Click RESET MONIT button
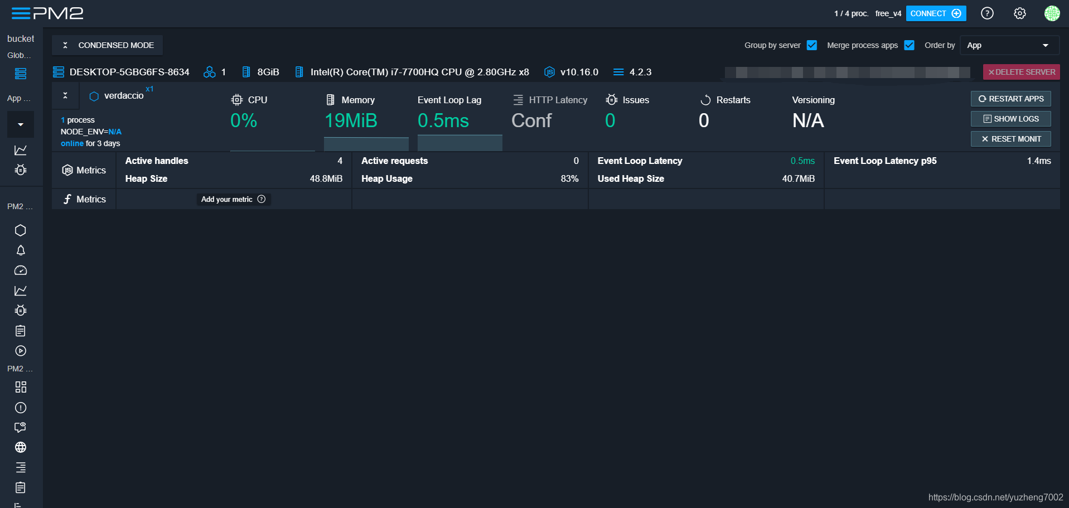 pyautogui.click(x=1010, y=139)
